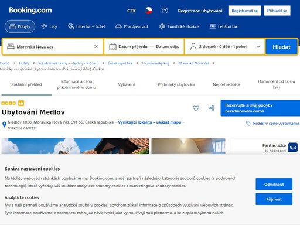Open the Letenka + hotel tab
300x225 pixels.
[86, 26]
